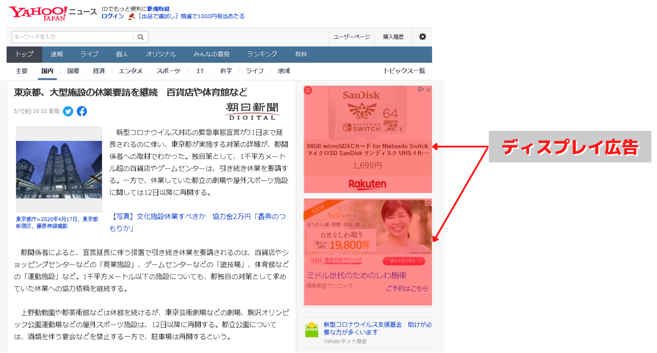The height and width of the screenshot is (353, 657).
Task: Open the Tokyo government building photo
Action: point(59,169)
